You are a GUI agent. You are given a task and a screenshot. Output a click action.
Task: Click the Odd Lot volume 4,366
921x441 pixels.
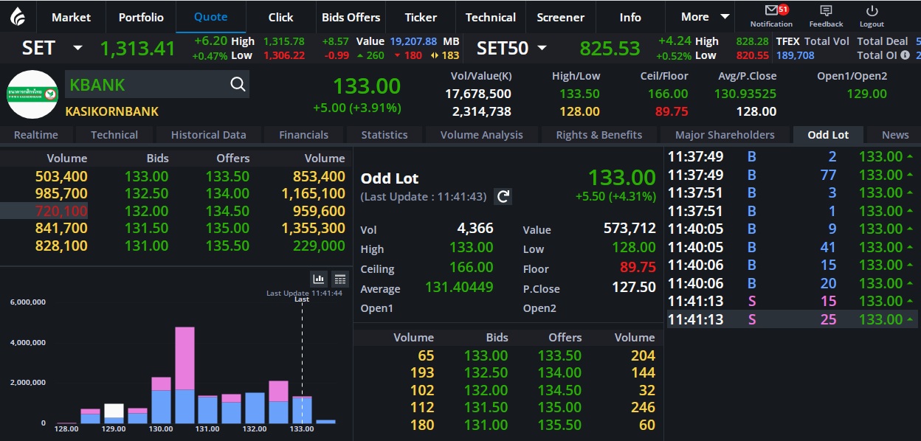click(x=475, y=228)
